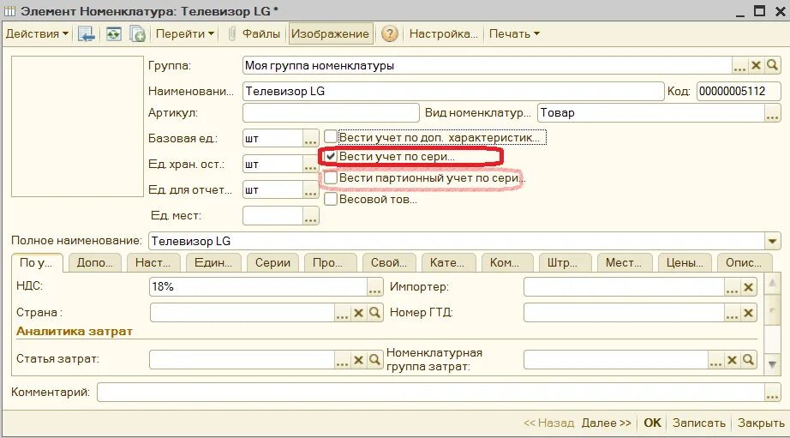
Task: Clear the Группа field with X
Action: click(756, 65)
